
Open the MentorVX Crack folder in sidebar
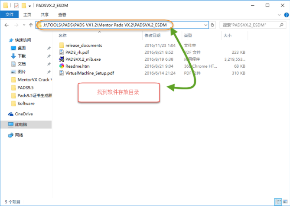pyautogui.click(x=32, y=80)
